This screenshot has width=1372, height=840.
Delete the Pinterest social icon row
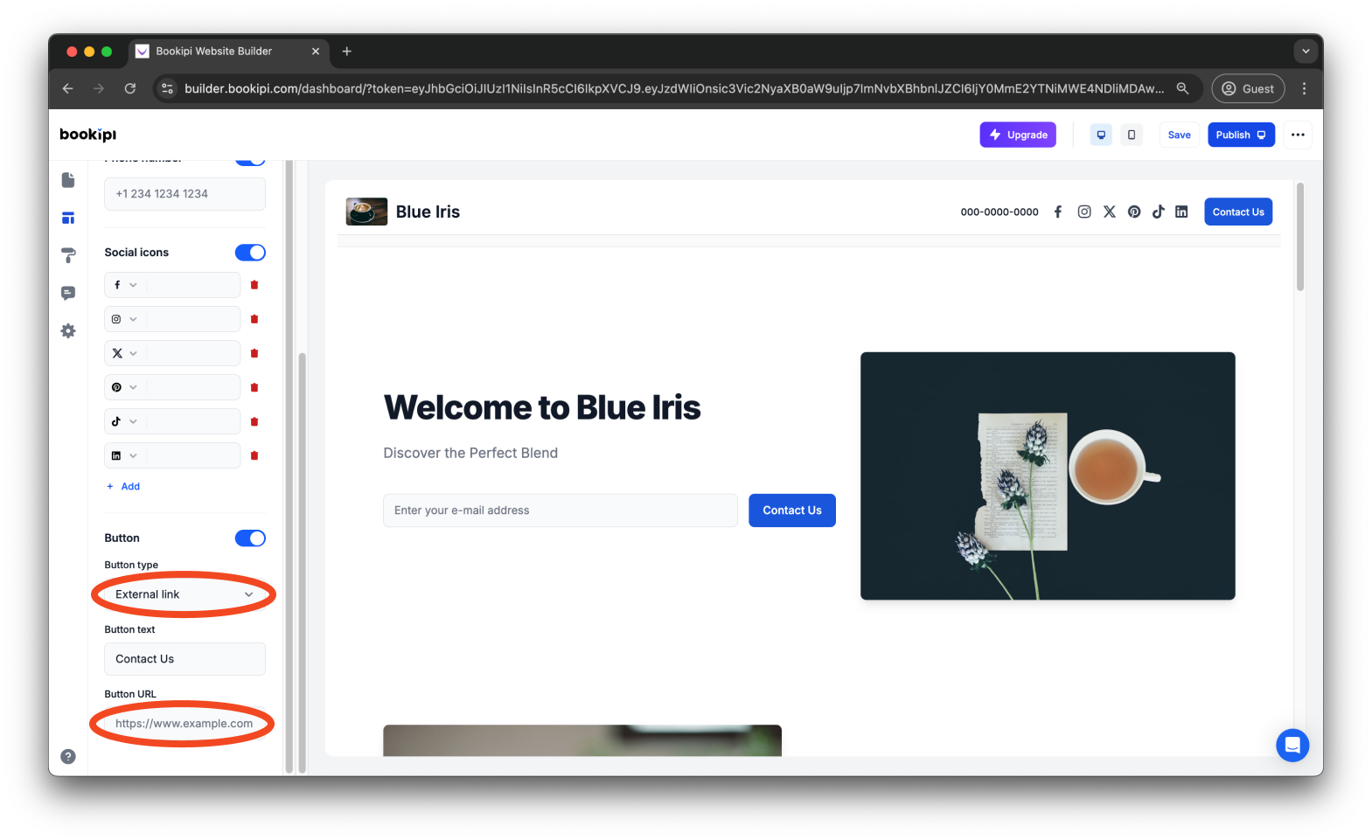pyautogui.click(x=254, y=387)
